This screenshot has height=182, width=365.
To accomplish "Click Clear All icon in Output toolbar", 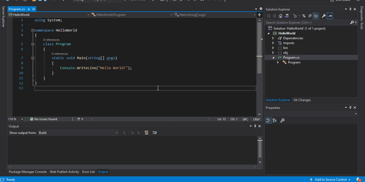I will tap(146, 133).
